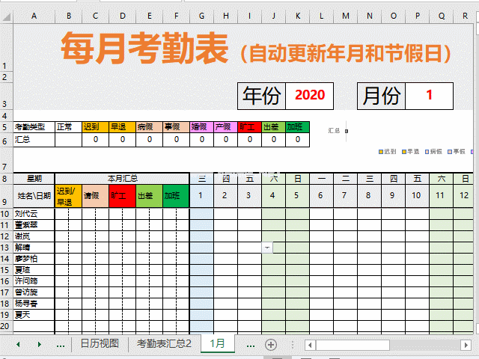Click the 出差 summary column header

point(149,196)
